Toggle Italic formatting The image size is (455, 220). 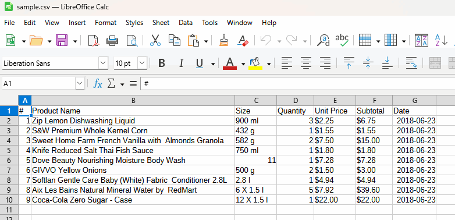pos(181,63)
